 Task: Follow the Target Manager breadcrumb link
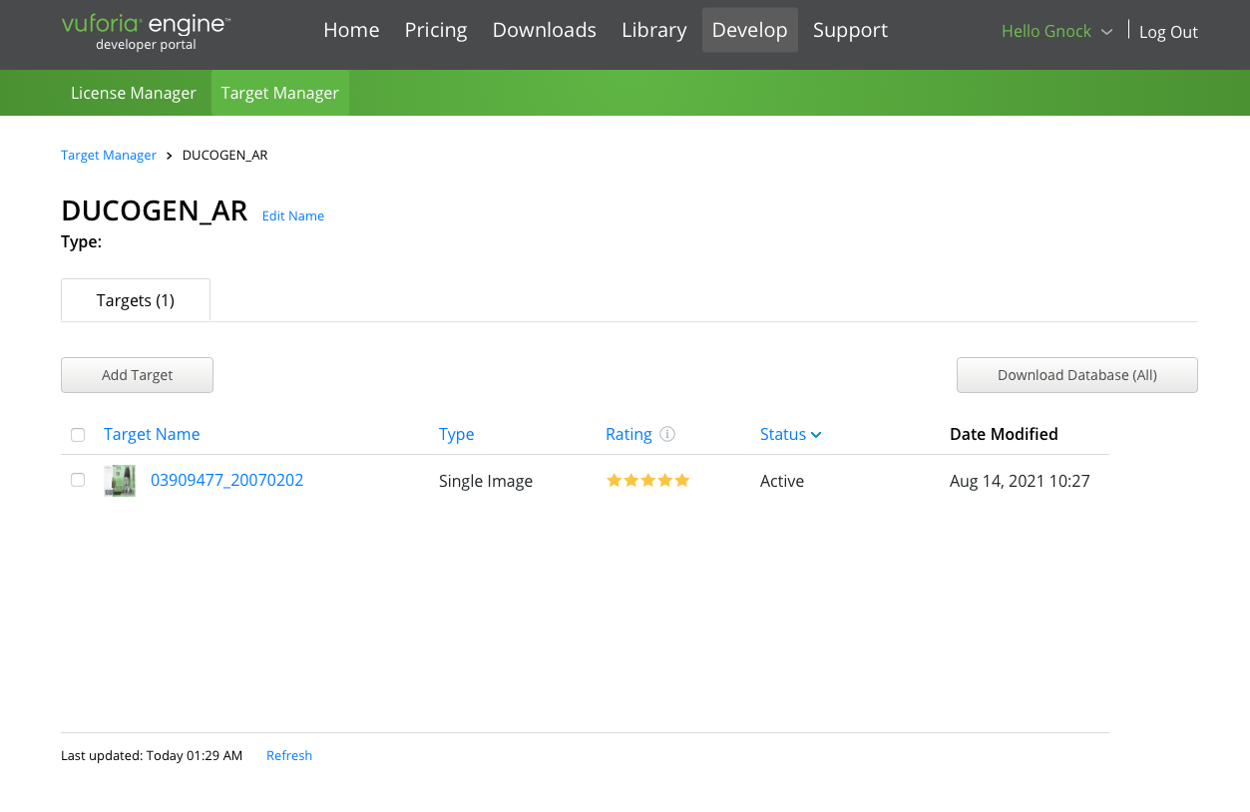109,155
